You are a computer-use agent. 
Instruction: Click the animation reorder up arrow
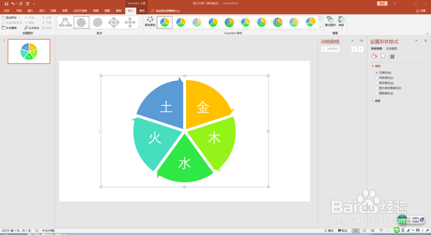pyautogui.click(x=354, y=49)
